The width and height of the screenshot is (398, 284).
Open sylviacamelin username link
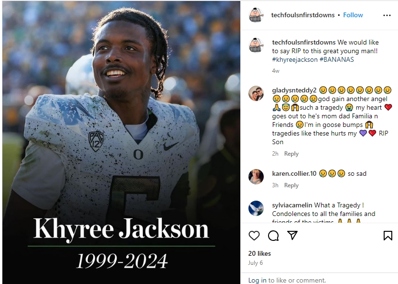pos(292,205)
